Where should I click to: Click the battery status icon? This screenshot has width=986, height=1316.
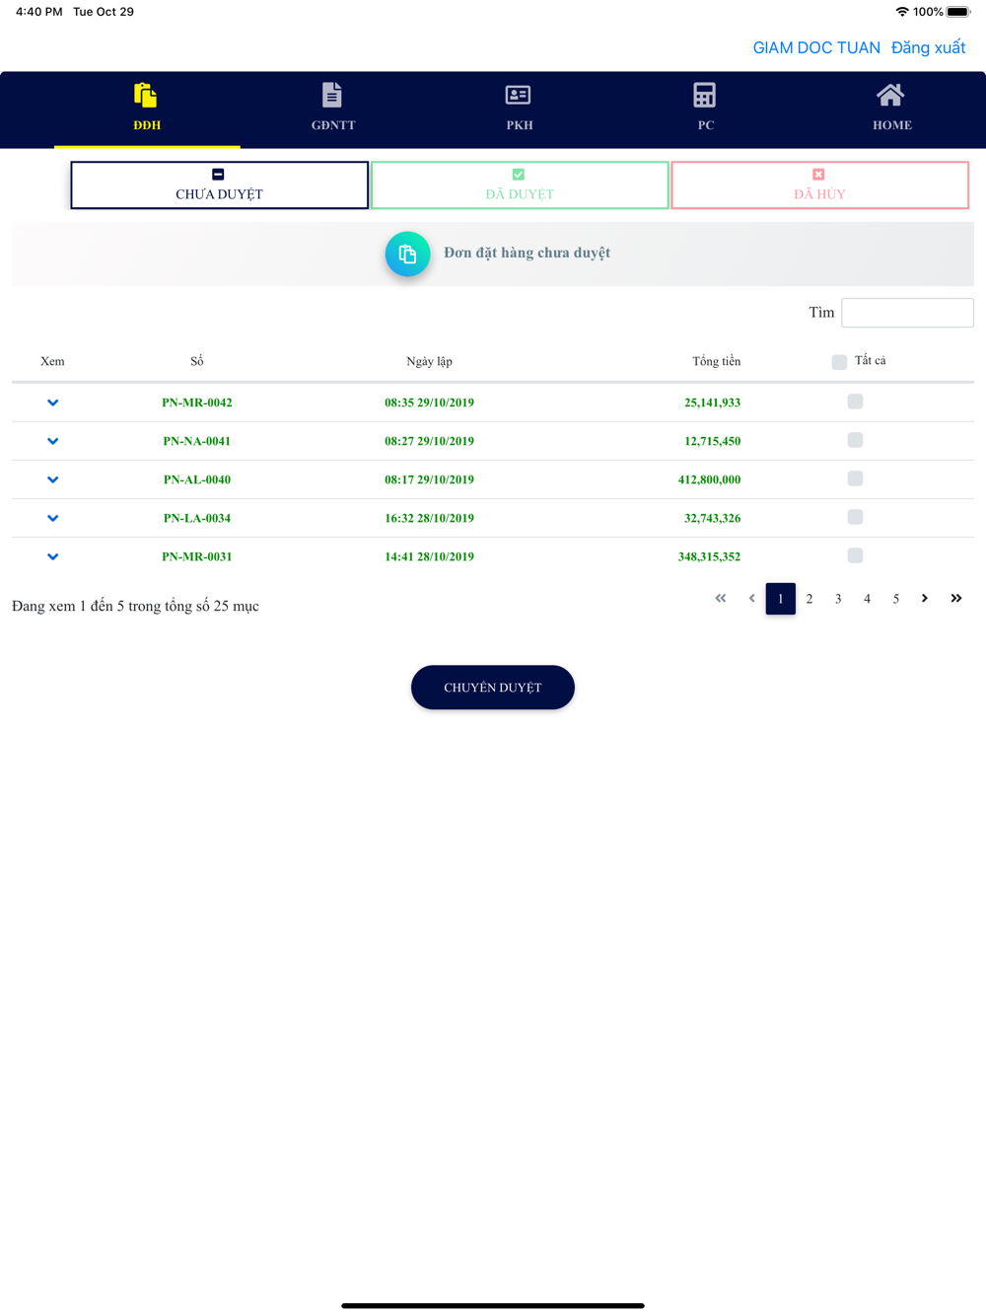(958, 12)
